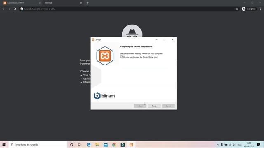Image resolution: width=264 pixels, height=148 pixels.
Task: Open the XAMPP installer taskbar icon
Action: tap(131, 145)
